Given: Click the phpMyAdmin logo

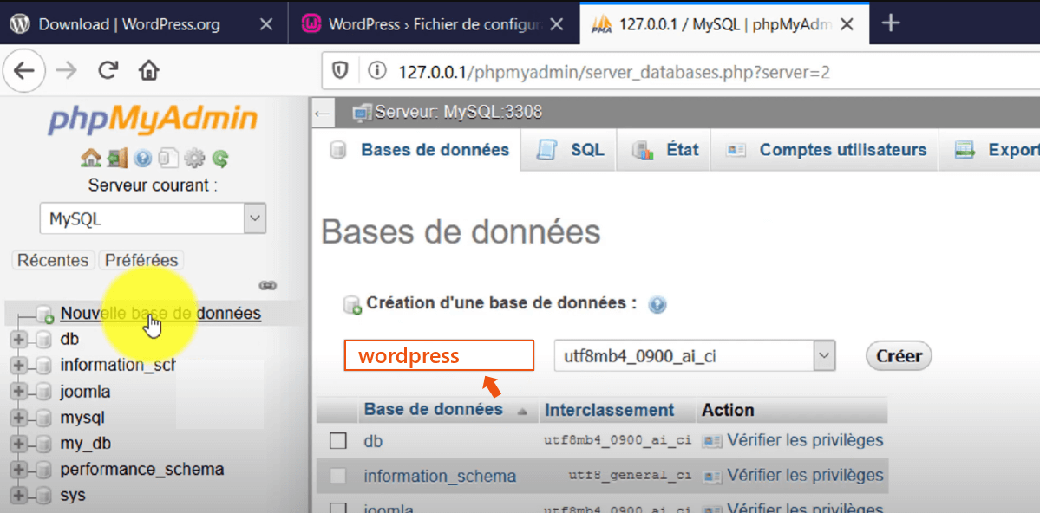Looking at the screenshot, I should click(x=153, y=120).
